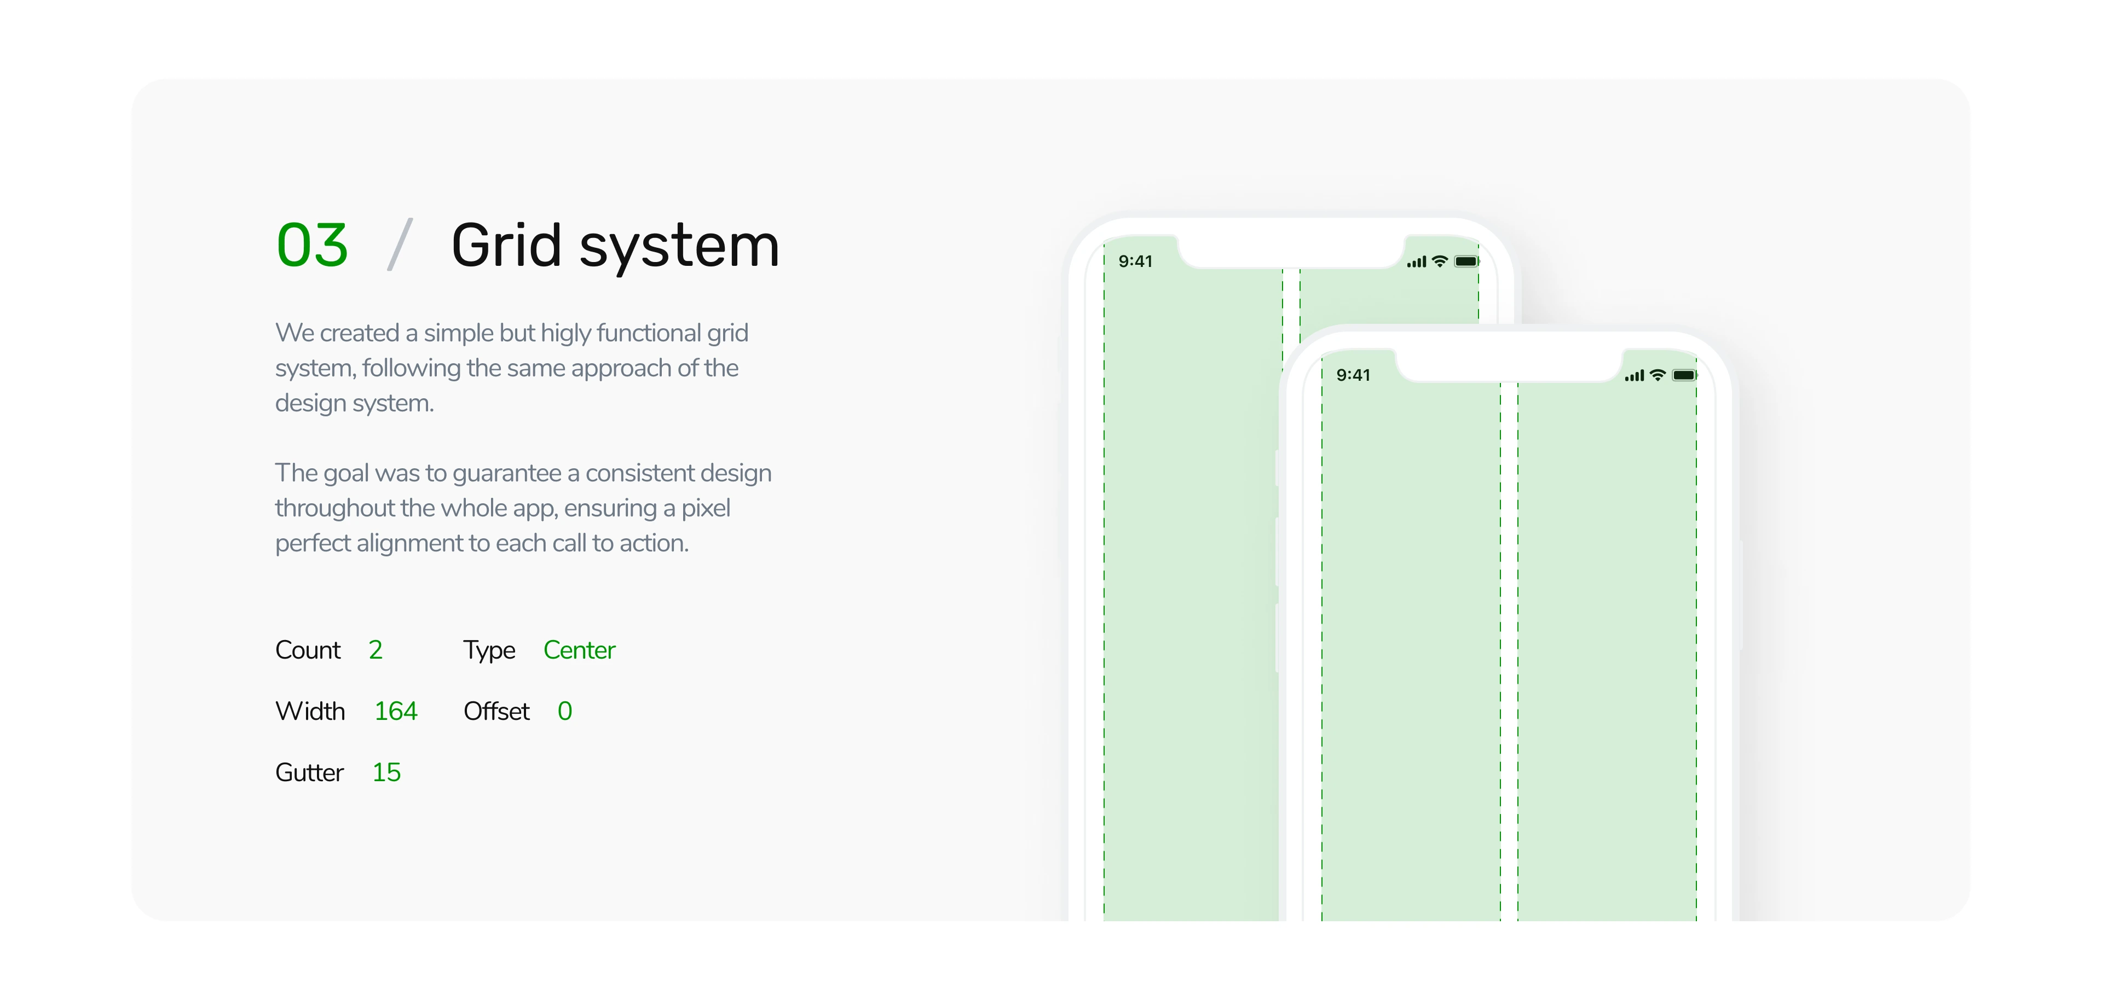Click the green "03" section number

[x=311, y=245]
